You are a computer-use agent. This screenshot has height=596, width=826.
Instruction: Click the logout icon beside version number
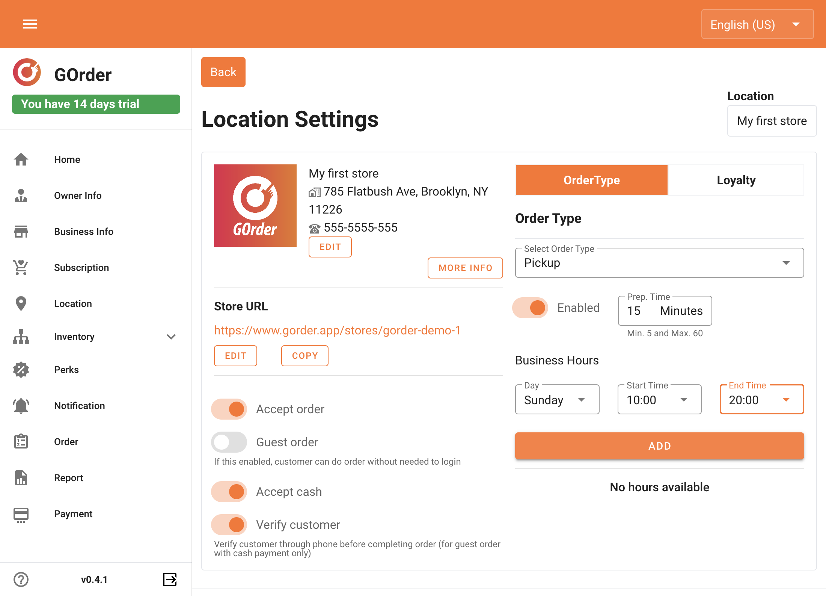pyautogui.click(x=170, y=579)
